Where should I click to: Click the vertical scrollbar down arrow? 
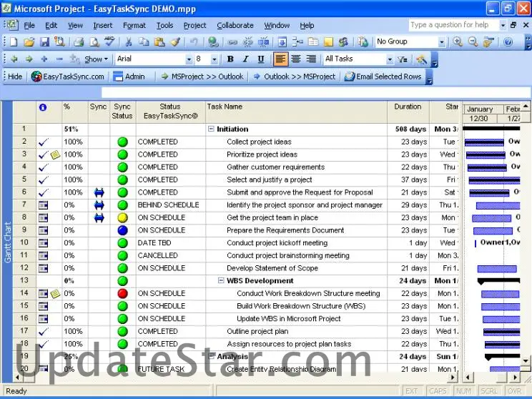click(526, 360)
